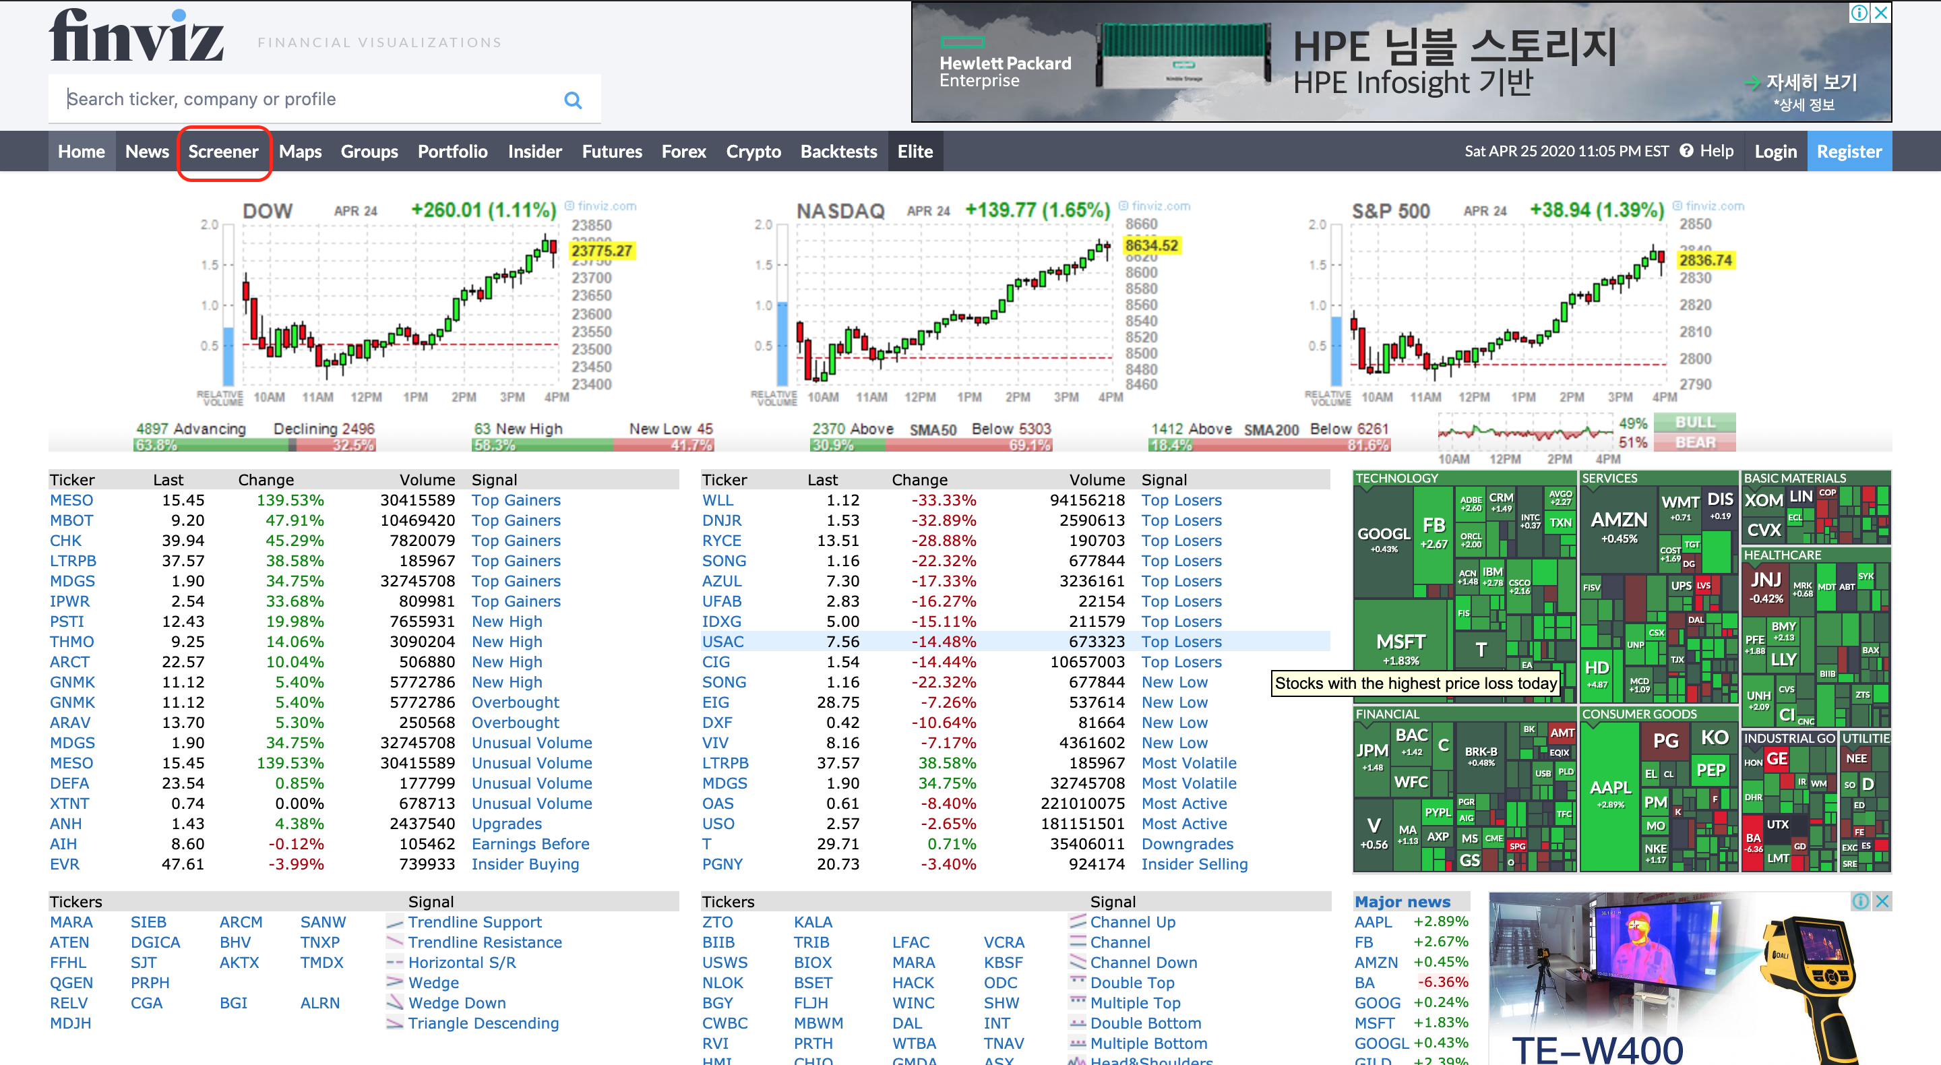Switch to the Maps page
1941x1065 pixels.
[x=300, y=152]
